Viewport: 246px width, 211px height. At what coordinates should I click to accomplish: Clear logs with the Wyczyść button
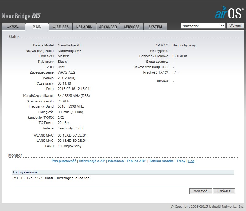(201, 191)
